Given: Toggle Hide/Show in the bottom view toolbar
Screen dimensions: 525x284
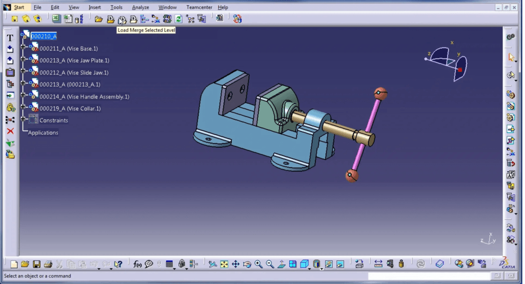Looking at the screenshot, I should coord(328,265).
